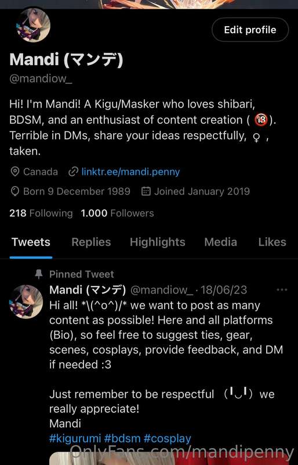Open the 1.000 Followers list
This screenshot has width=298, height=465.
tap(117, 213)
